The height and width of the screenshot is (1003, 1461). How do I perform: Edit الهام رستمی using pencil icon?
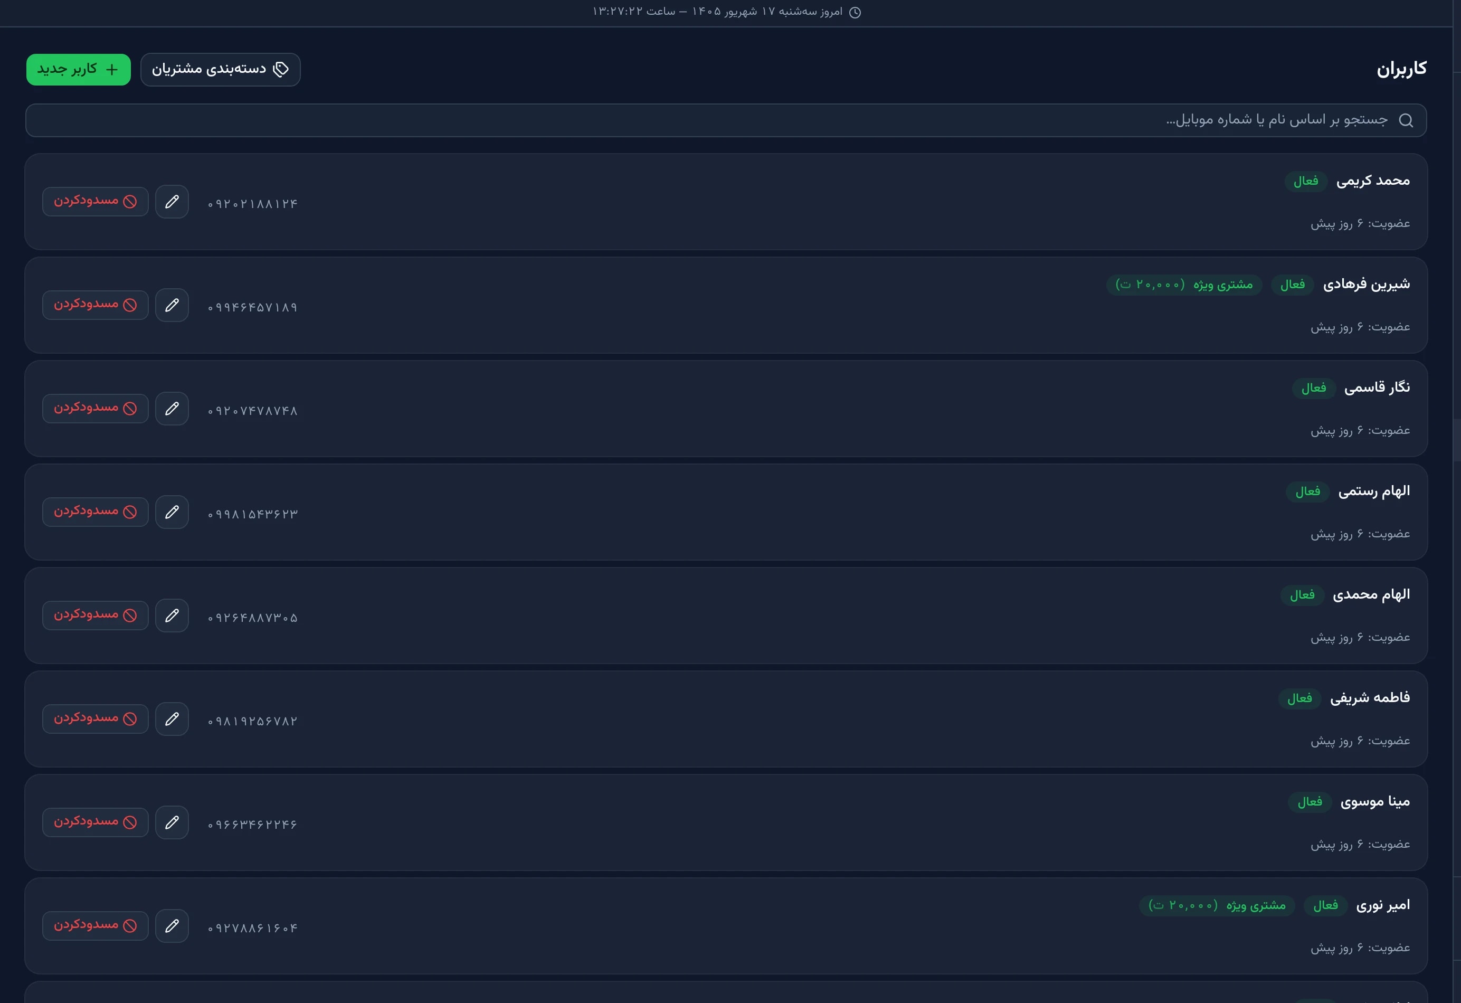pos(172,512)
